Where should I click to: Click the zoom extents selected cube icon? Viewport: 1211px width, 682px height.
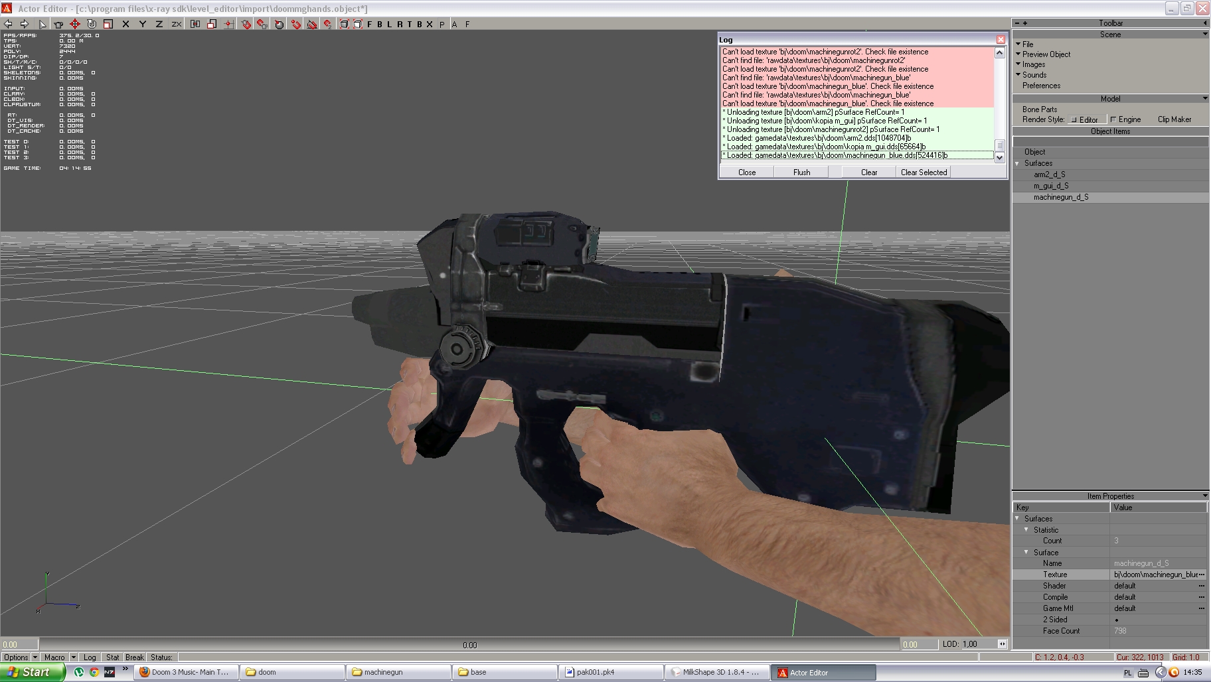click(358, 24)
